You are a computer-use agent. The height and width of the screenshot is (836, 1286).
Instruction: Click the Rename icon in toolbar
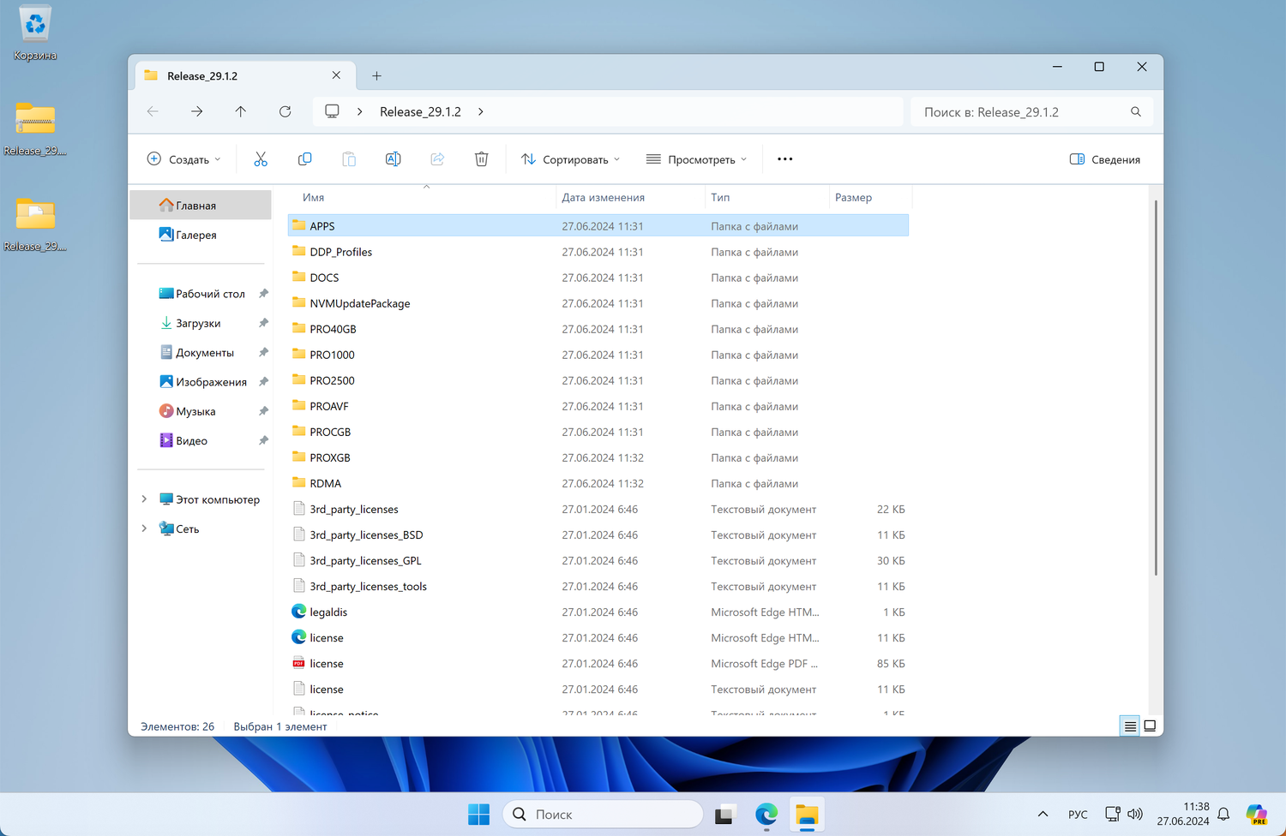393,159
